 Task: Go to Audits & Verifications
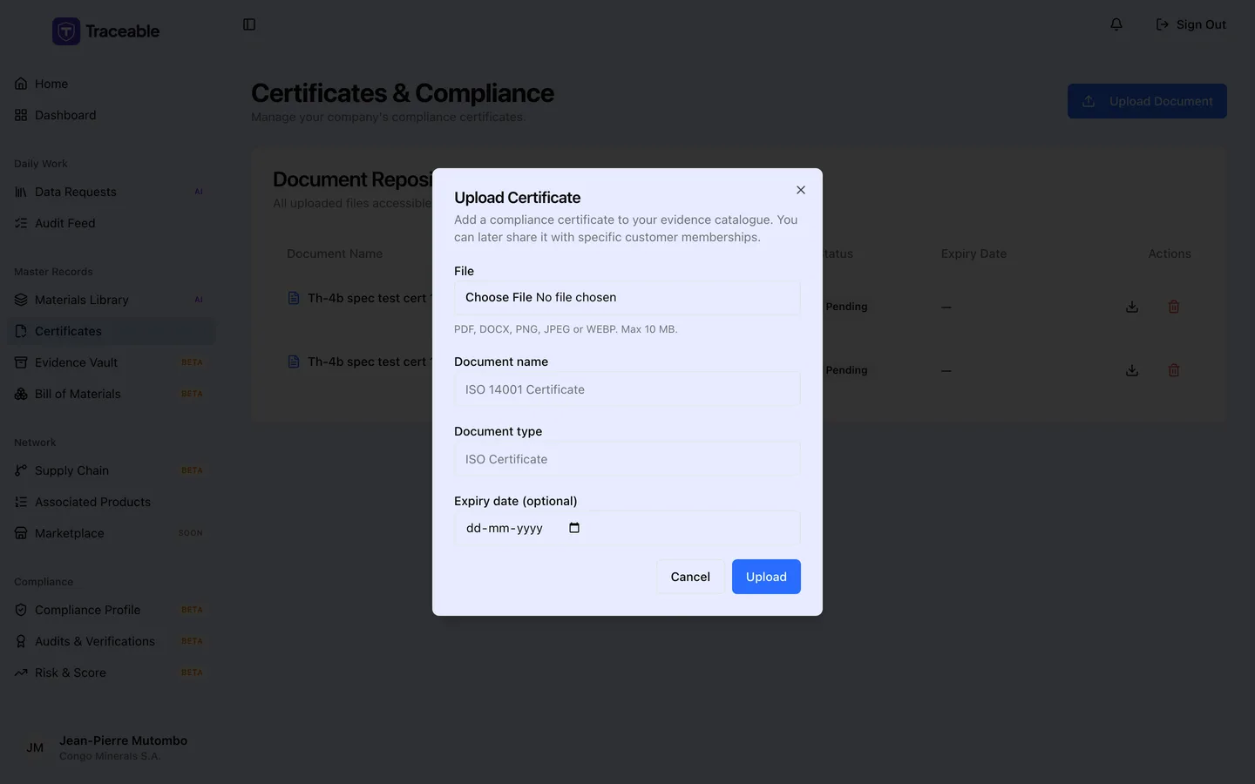[x=111, y=641]
